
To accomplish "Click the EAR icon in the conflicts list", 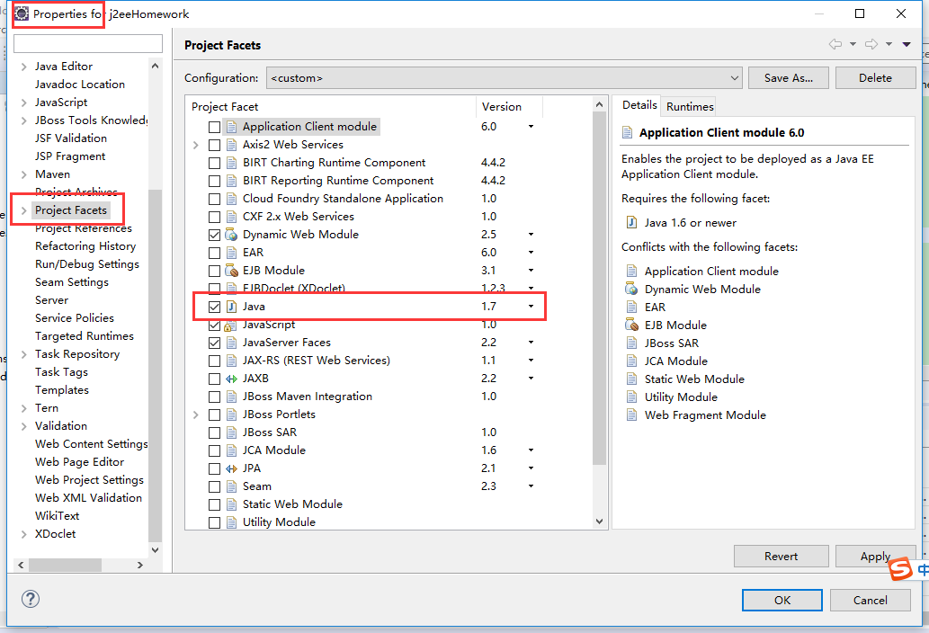I will [631, 307].
